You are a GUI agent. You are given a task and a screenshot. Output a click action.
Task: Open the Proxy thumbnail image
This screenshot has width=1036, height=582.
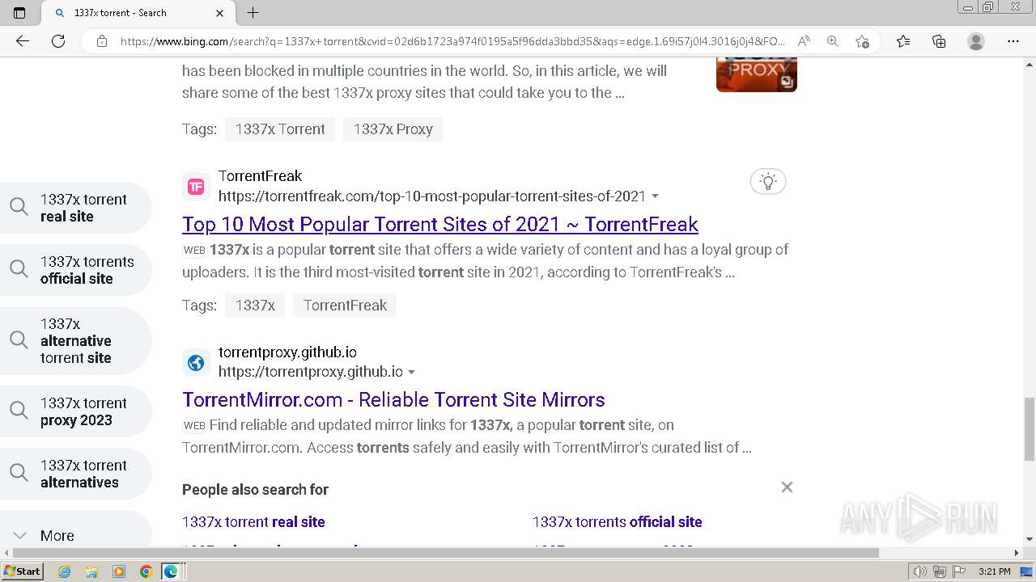coord(757,74)
